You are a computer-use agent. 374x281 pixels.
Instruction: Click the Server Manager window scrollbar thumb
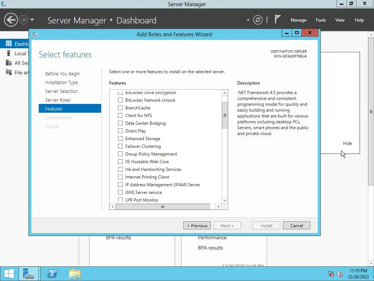(x=371, y=111)
